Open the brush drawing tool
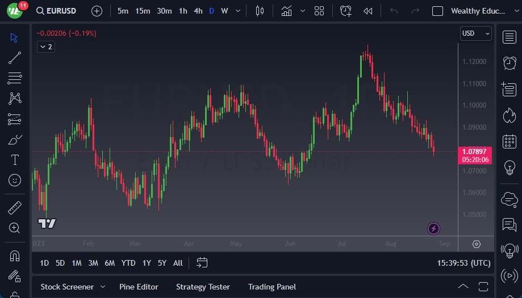 point(15,139)
